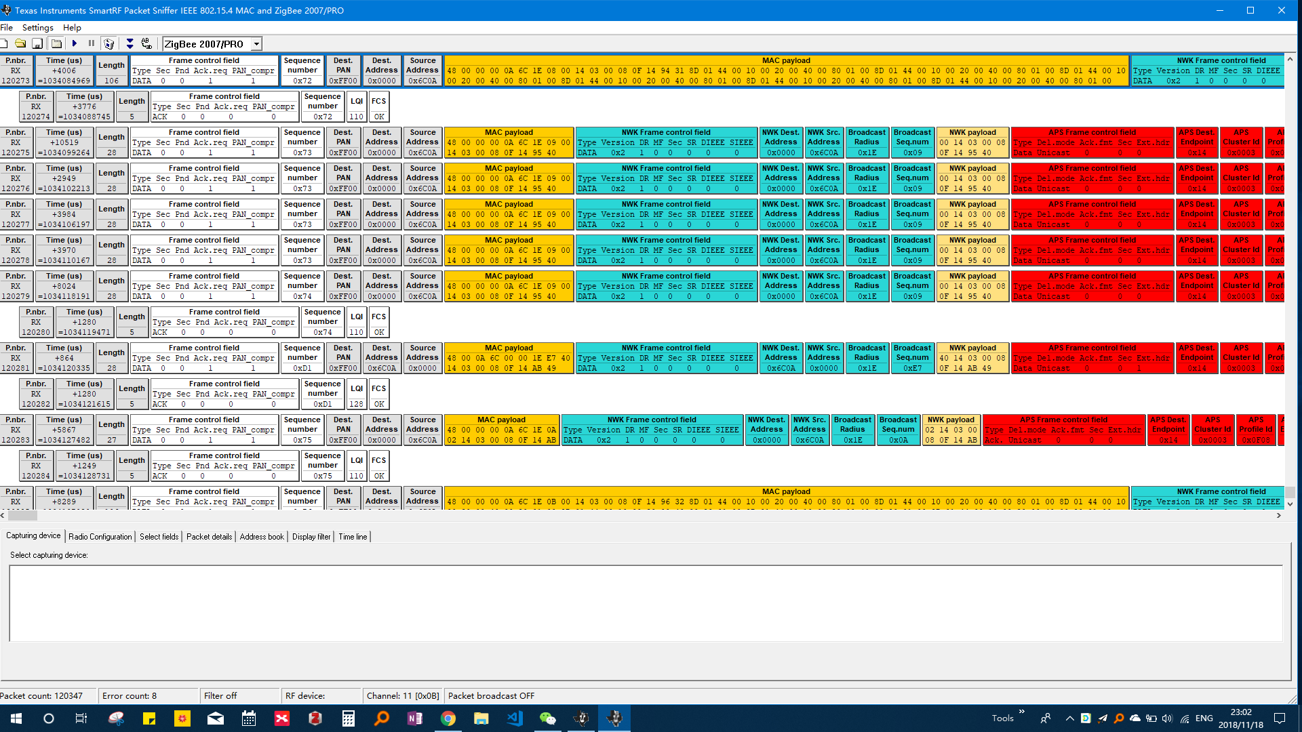Click the horizontal scrollbar right arrow

click(x=1279, y=516)
